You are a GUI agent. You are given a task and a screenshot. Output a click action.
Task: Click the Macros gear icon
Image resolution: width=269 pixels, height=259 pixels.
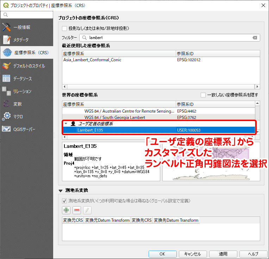6,116
